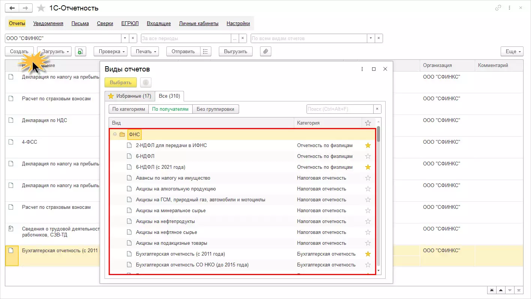This screenshot has width=531, height=299.
Task: Unstar 6-НДФЛ (с 2021 года)
Action: (368, 167)
